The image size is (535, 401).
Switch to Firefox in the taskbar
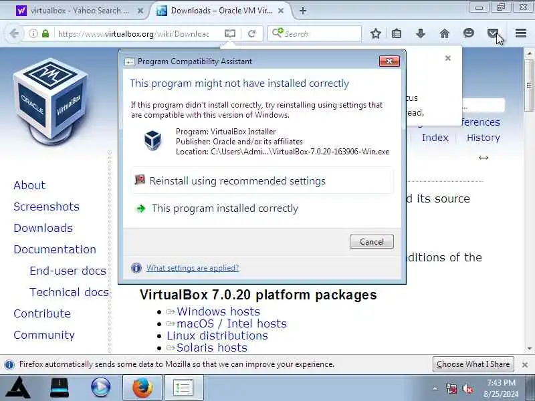pos(142,388)
